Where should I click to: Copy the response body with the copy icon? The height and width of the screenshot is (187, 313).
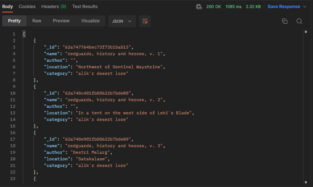(x=285, y=21)
